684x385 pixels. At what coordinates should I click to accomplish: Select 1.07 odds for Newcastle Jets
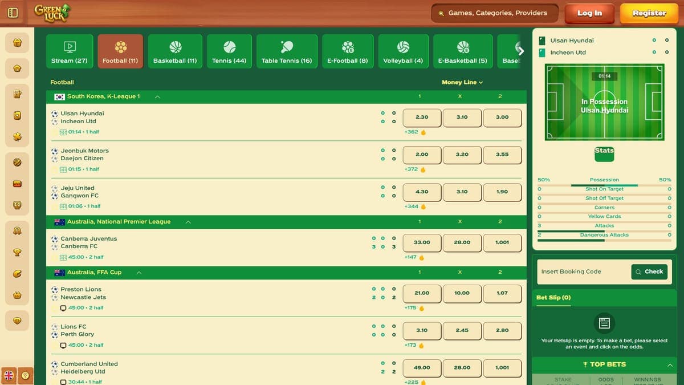[x=502, y=293]
